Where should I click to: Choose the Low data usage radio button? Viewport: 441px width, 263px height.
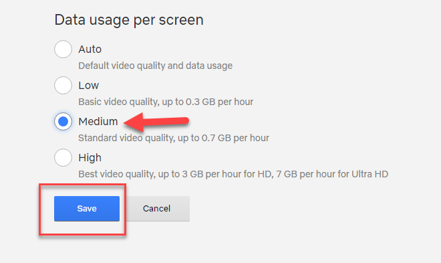tap(63, 85)
